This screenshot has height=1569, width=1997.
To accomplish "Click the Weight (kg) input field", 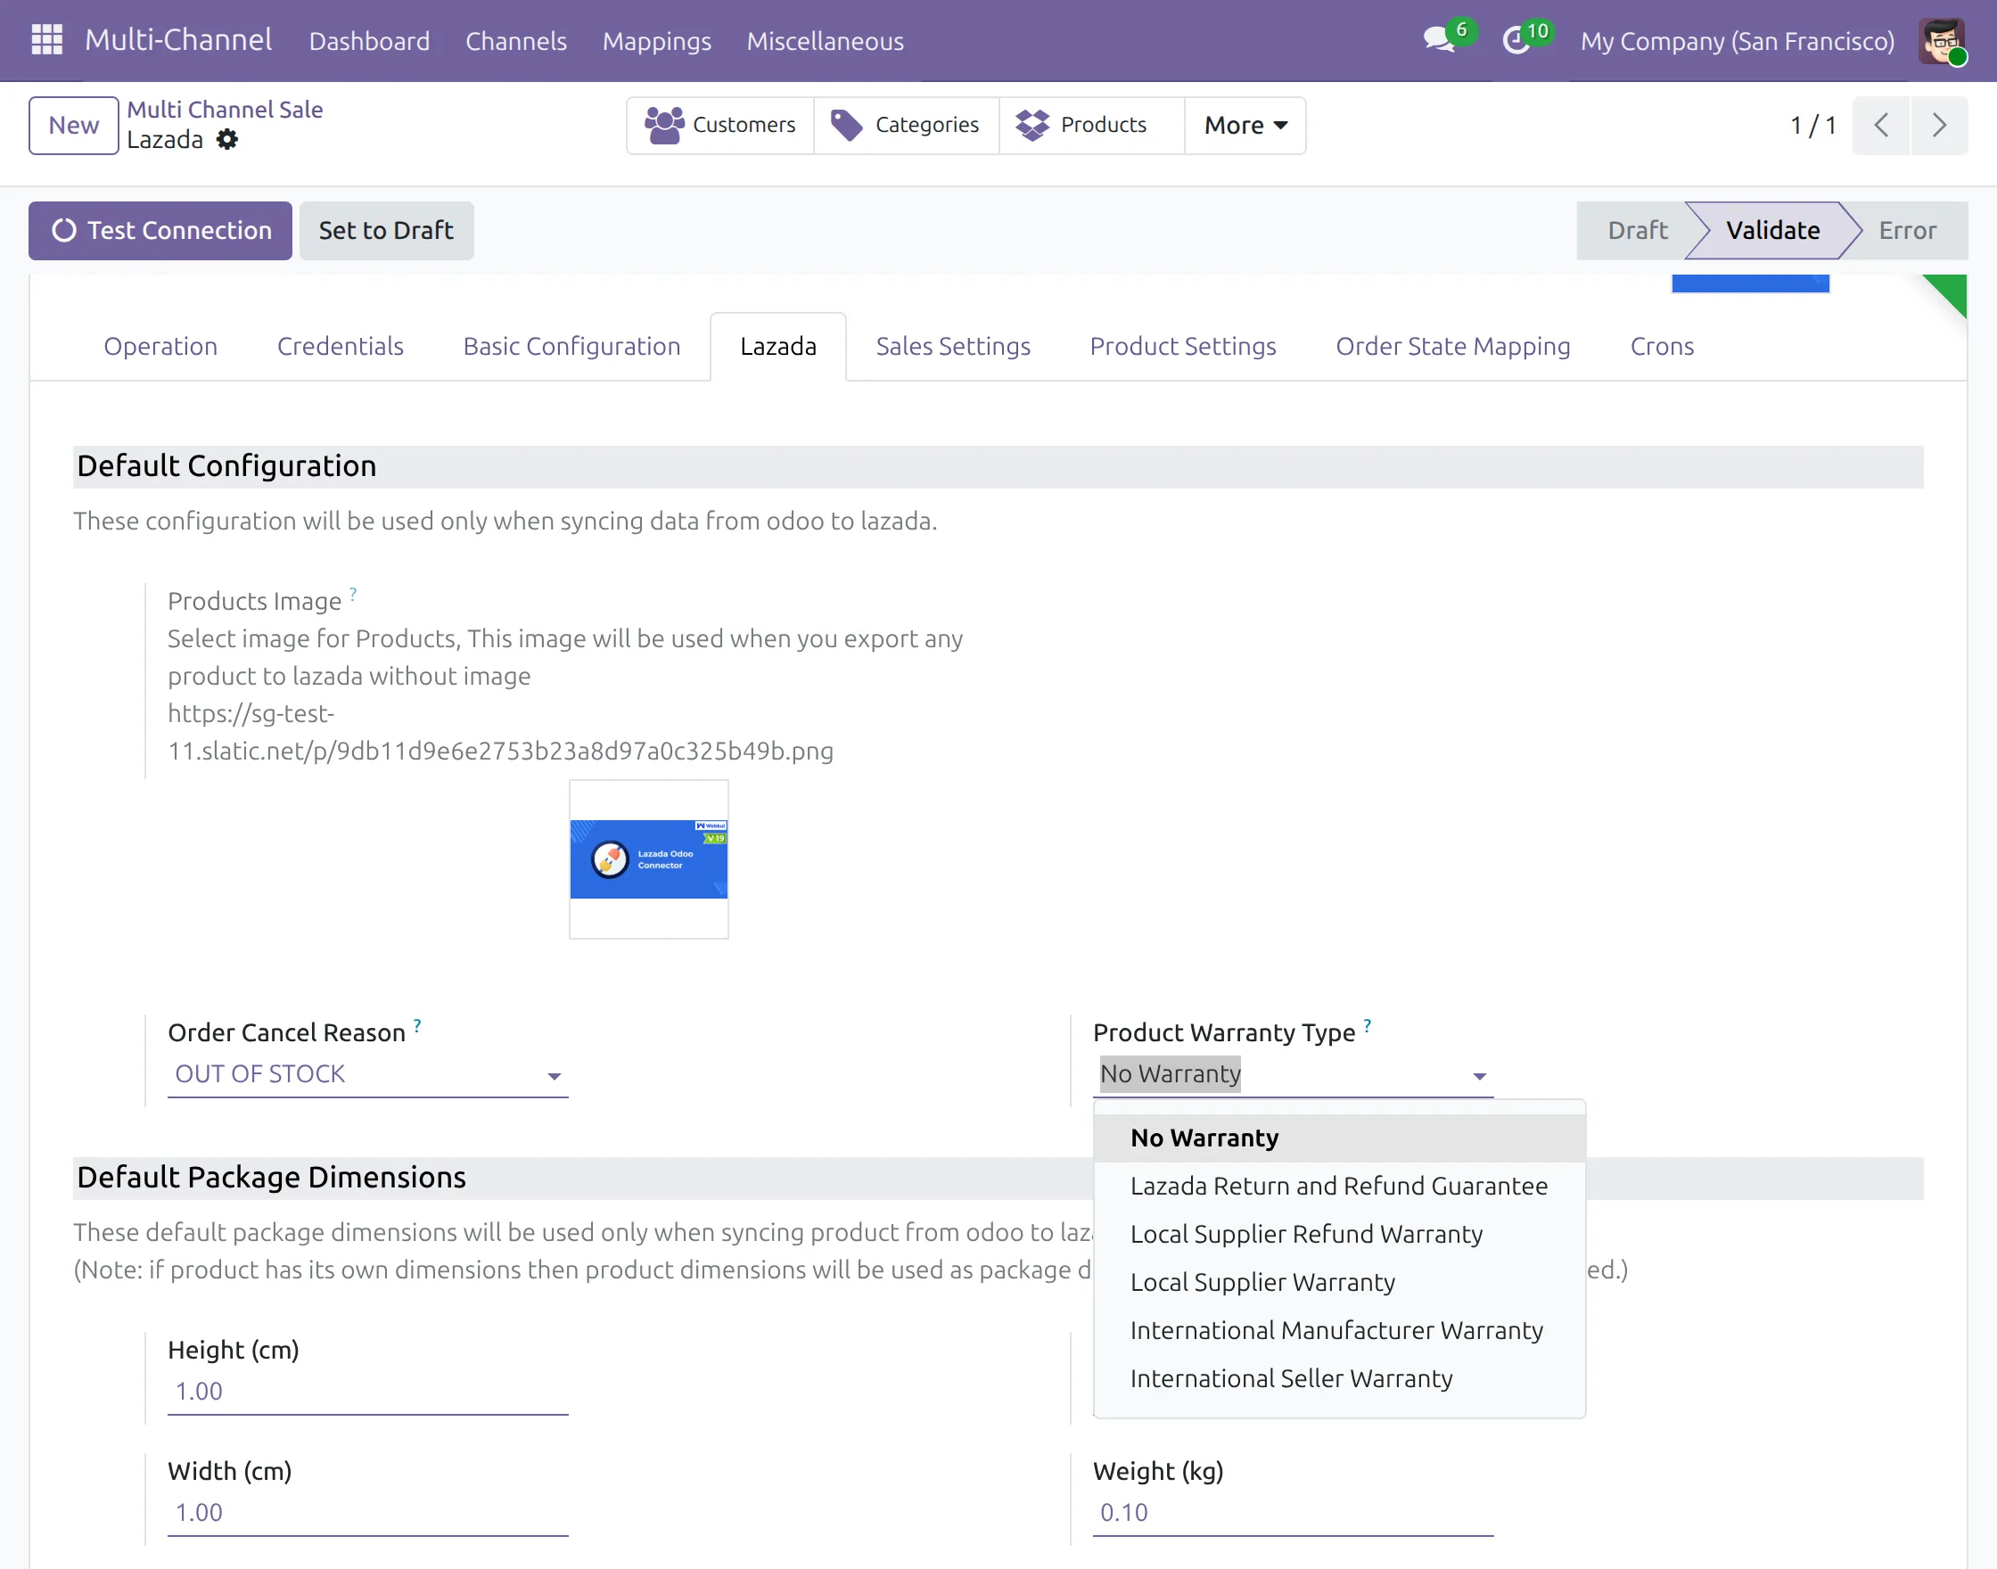I will click(x=1293, y=1513).
